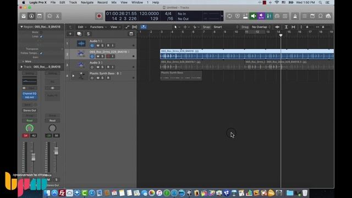The height and width of the screenshot is (198, 352).
Task: Record-enable the Audio 1 track
Action: 108,46
